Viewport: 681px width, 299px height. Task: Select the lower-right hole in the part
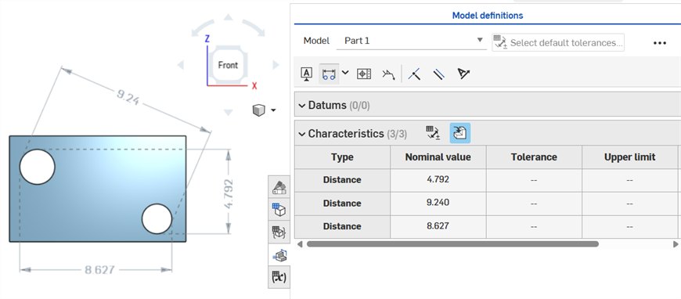pyautogui.click(x=157, y=218)
